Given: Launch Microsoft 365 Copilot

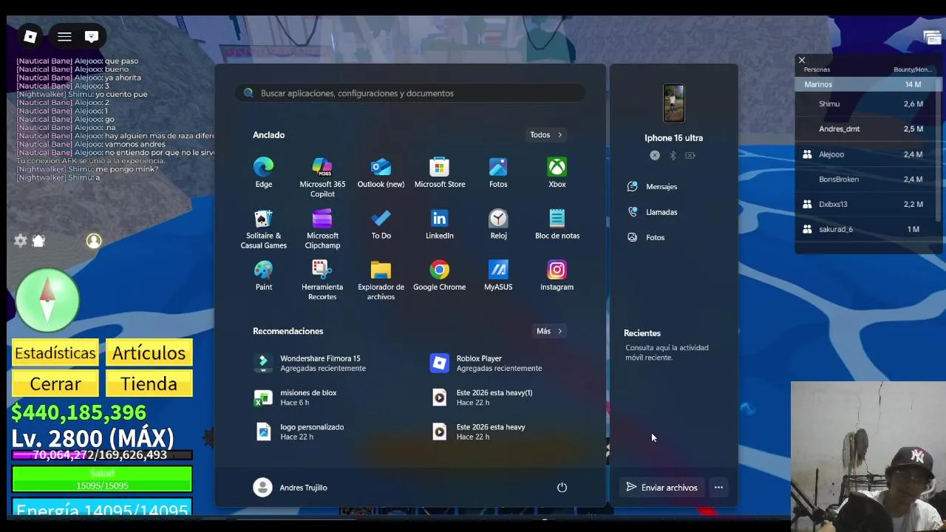Looking at the screenshot, I should 322,178.
